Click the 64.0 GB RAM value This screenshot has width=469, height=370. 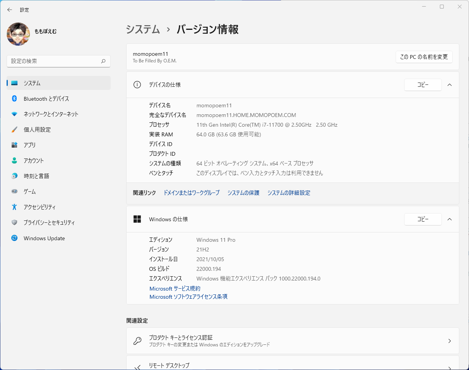tap(229, 134)
